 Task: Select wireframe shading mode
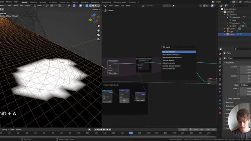[x=90, y=5]
